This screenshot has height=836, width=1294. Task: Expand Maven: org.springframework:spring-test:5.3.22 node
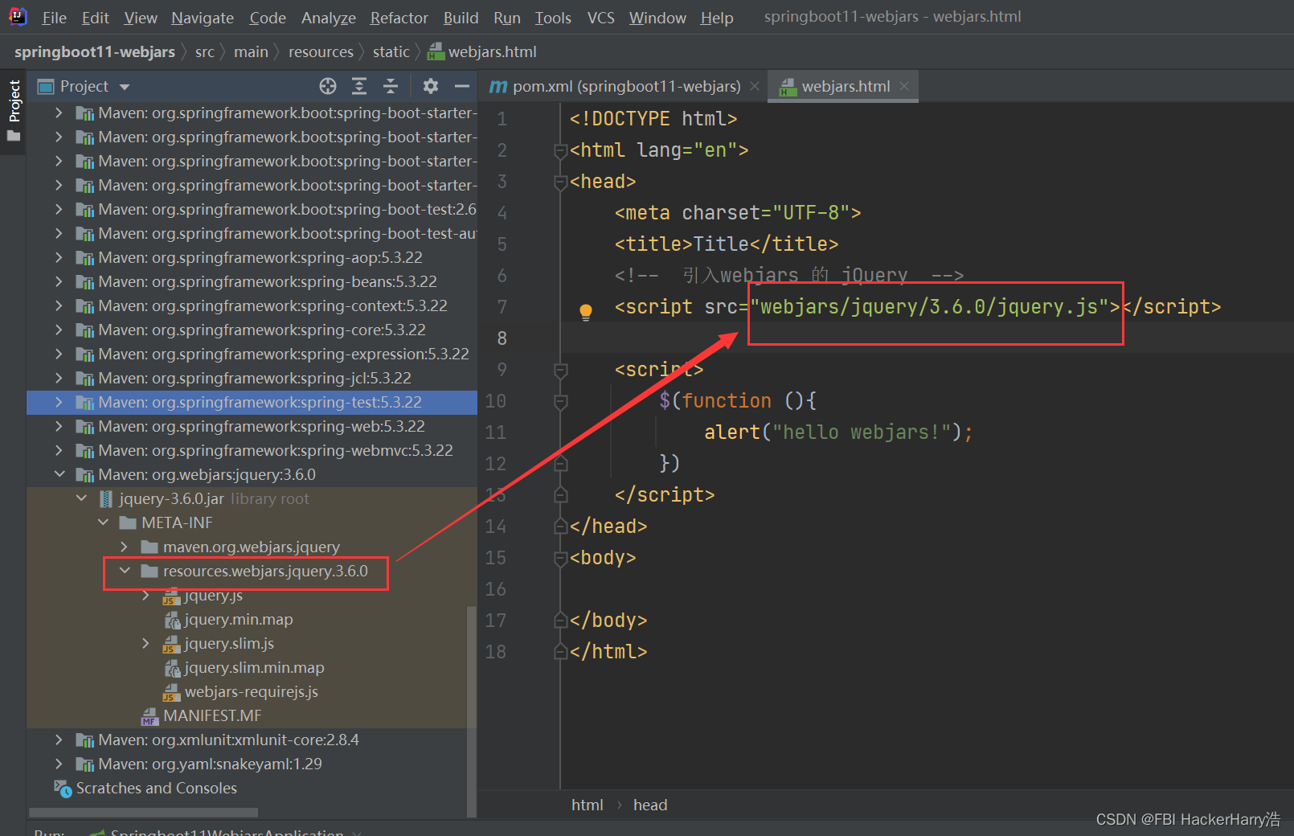point(59,403)
